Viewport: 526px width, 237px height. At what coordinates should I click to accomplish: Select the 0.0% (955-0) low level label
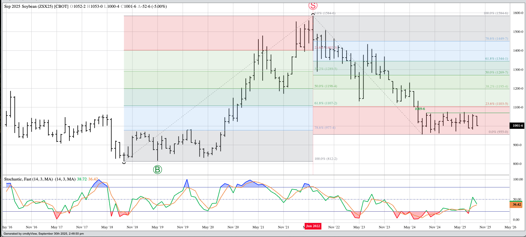pyautogui.click(x=498, y=132)
